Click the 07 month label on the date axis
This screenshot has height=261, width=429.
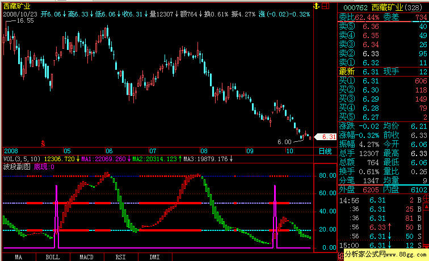(x=153, y=151)
